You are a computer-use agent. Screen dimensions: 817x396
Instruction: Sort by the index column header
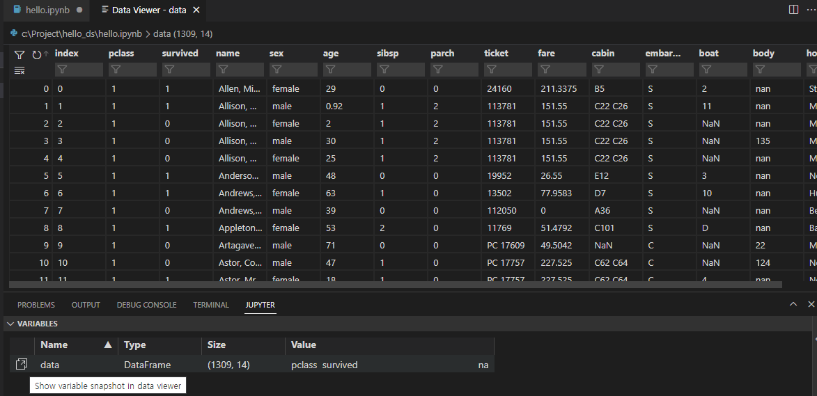pyautogui.click(x=67, y=53)
